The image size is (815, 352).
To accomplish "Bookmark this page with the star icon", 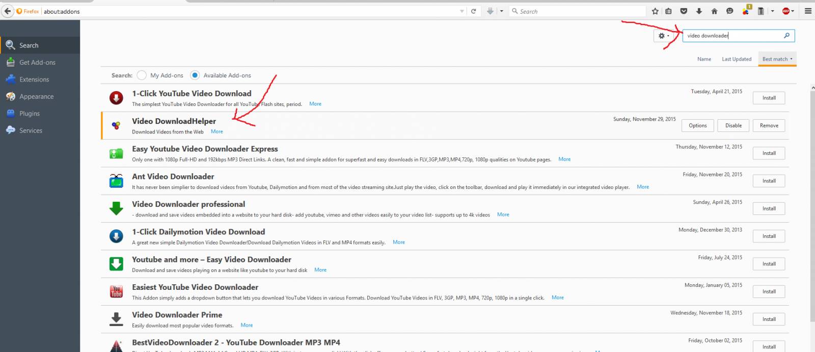I will pyautogui.click(x=655, y=11).
